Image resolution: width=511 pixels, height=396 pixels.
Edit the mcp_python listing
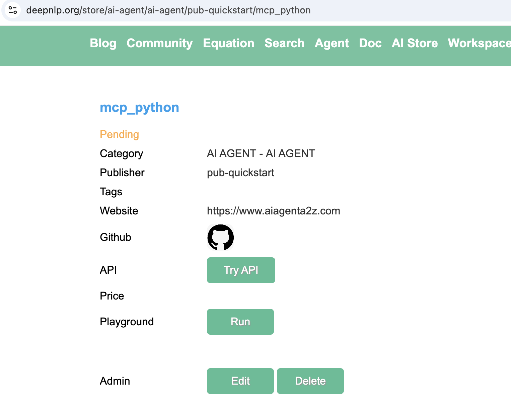click(240, 381)
